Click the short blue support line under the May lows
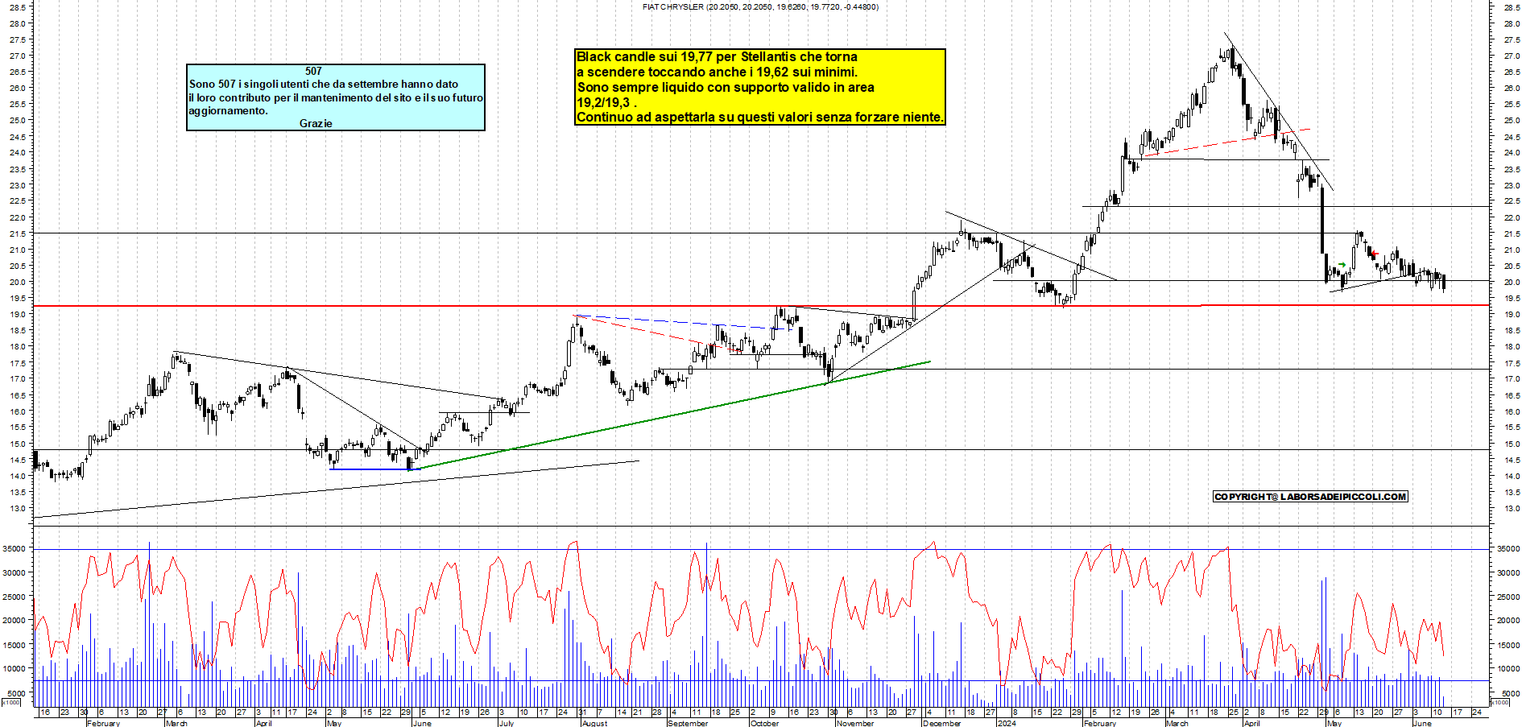This screenshot has width=1522, height=727. coord(374,469)
